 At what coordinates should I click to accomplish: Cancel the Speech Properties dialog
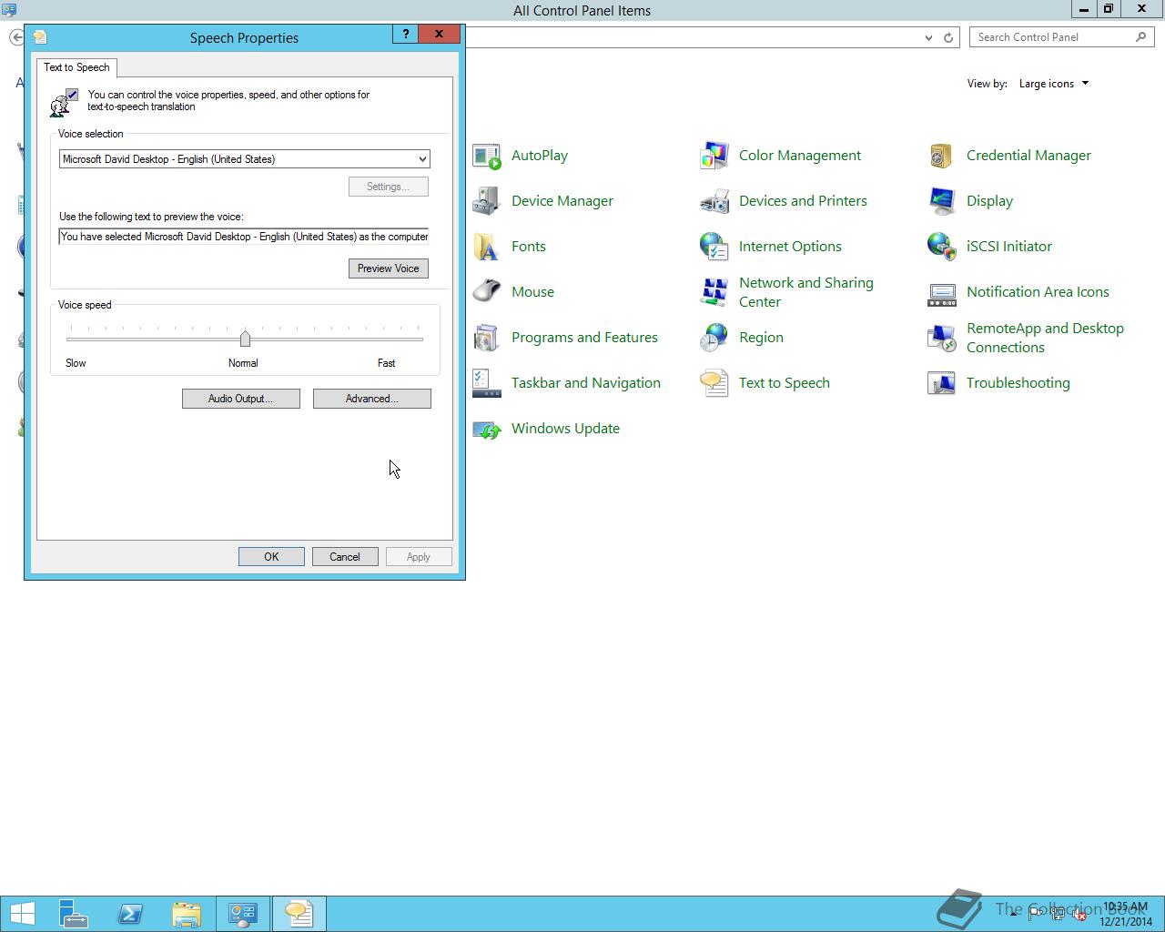click(345, 557)
